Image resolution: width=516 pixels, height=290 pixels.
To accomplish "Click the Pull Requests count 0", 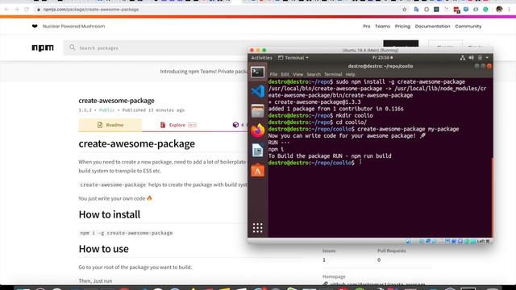I will (x=379, y=259).
